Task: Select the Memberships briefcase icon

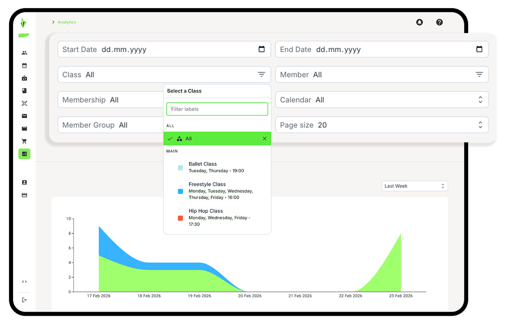Action: (x=24, y=78)
